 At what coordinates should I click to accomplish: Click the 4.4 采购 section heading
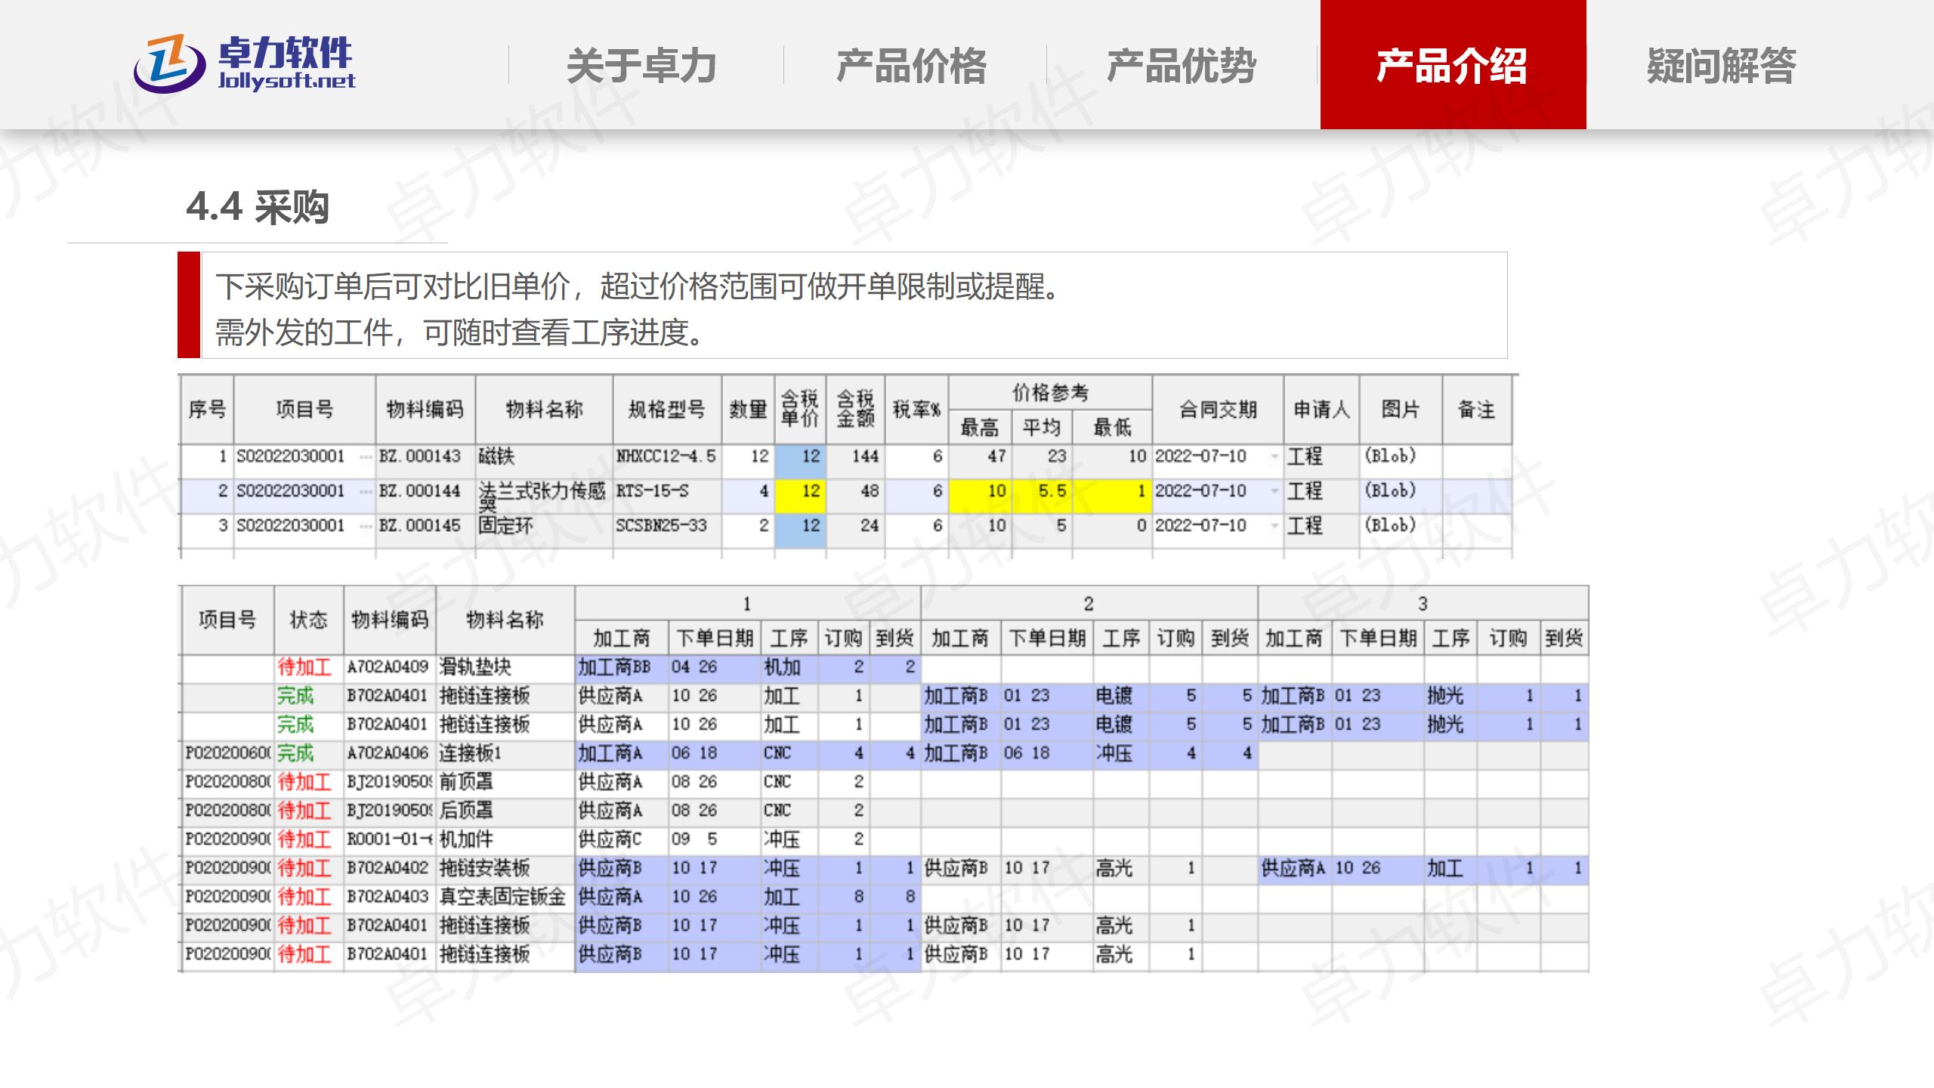tap(258, 206)
